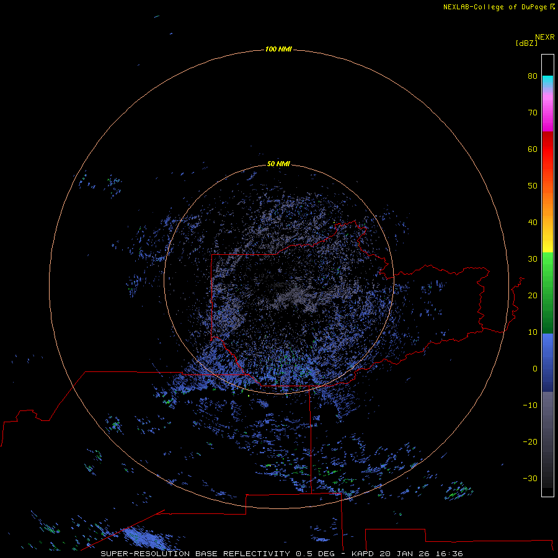Click the 20 JAN 26 16:36 timestamp

click(x=421, y=554)
